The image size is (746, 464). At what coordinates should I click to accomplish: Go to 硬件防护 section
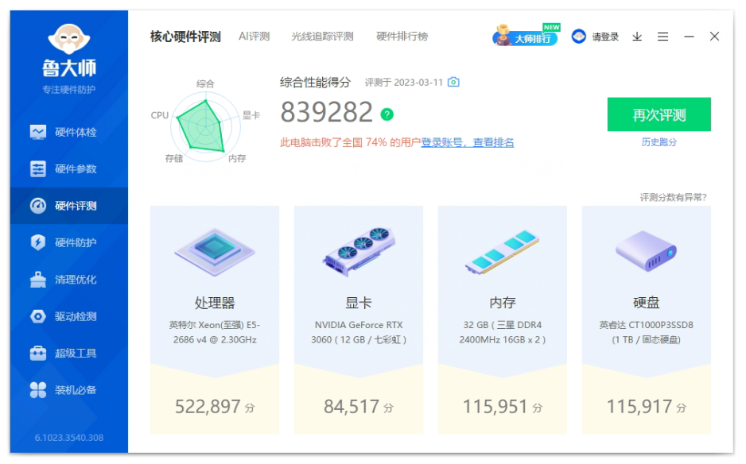[69, 242]
